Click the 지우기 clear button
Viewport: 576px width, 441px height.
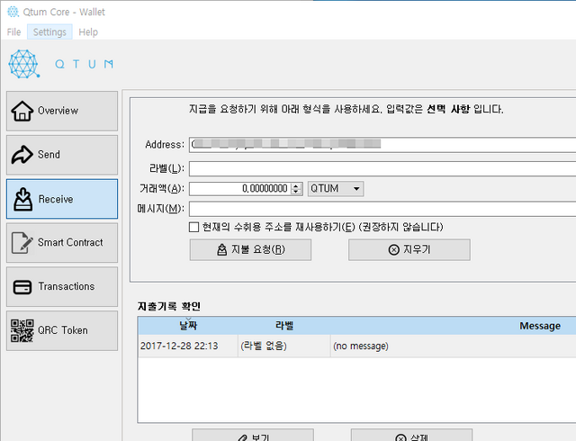(x=409, y=250)
